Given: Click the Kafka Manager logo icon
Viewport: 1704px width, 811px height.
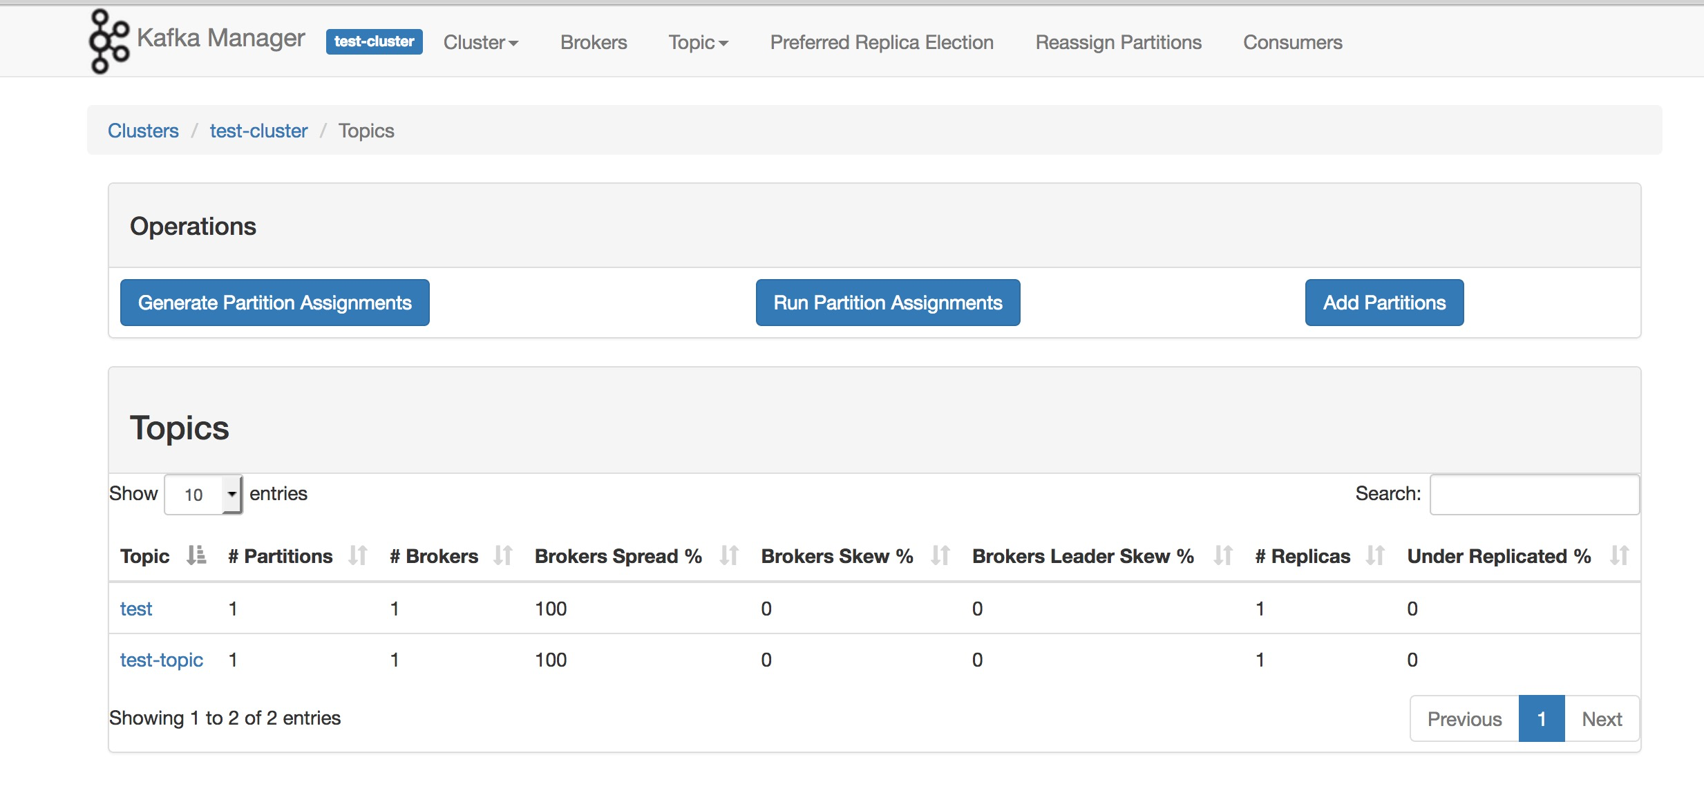Looking at the screenshot, I should [109, 41].
